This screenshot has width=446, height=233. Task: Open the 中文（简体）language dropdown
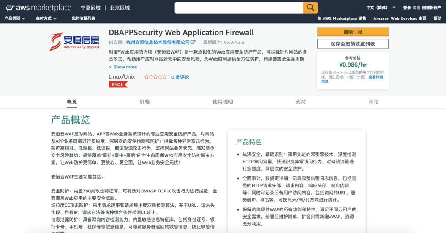coord(381,8)
